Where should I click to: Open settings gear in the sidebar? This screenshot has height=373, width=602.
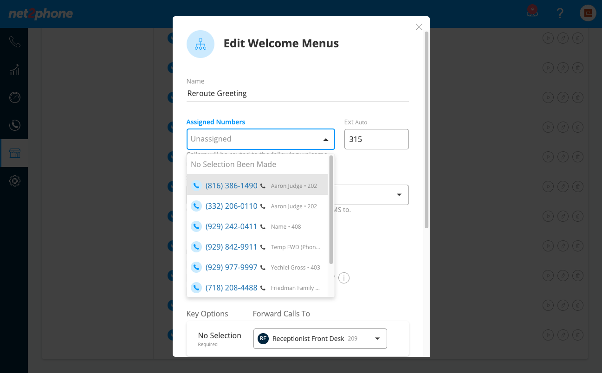(14, 181)
